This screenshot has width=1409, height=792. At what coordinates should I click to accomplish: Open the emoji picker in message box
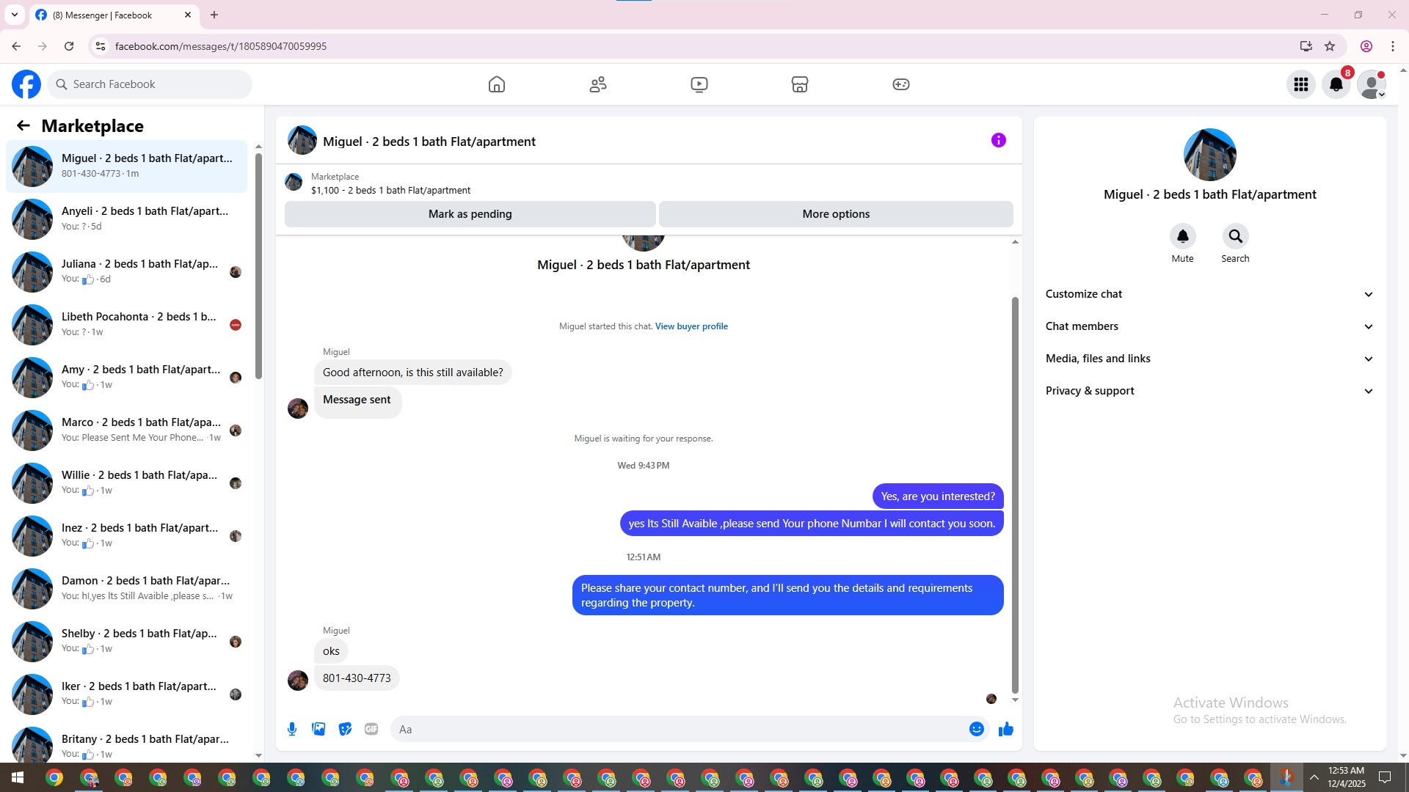976,729
